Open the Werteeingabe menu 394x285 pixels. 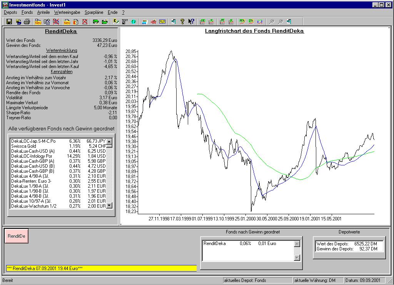[x=67, y=12]
